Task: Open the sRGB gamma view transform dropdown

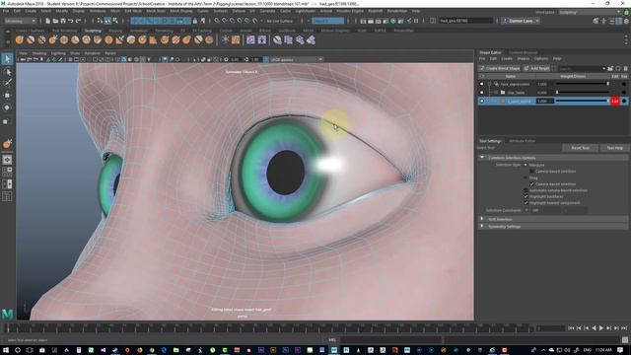Action: pyautogui.click(x=296, y=59)
